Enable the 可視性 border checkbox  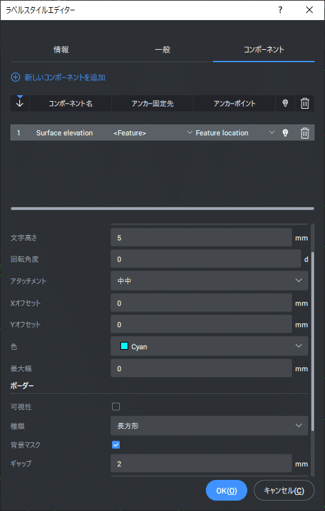(x=116, y=406)
